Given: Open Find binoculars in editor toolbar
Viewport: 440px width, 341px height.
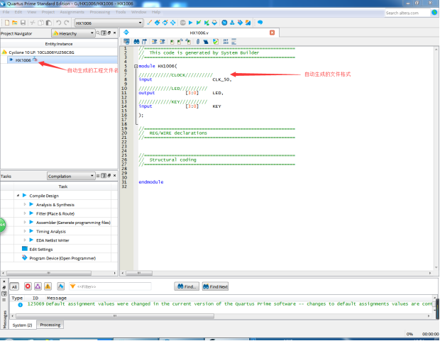Looking at the screenshot, I should click(136, 42).
